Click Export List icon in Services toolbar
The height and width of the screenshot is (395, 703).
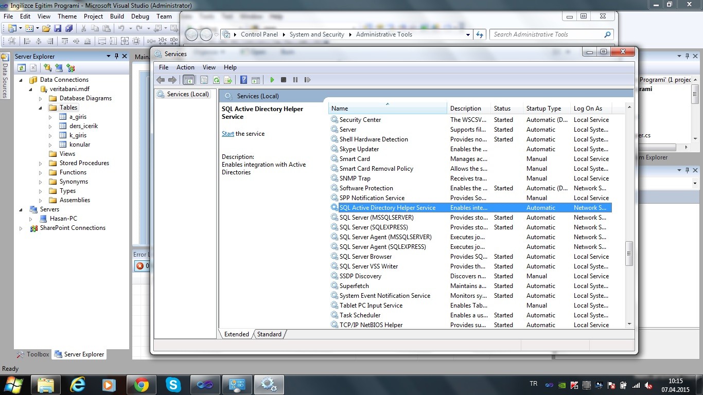click(228, 80)
